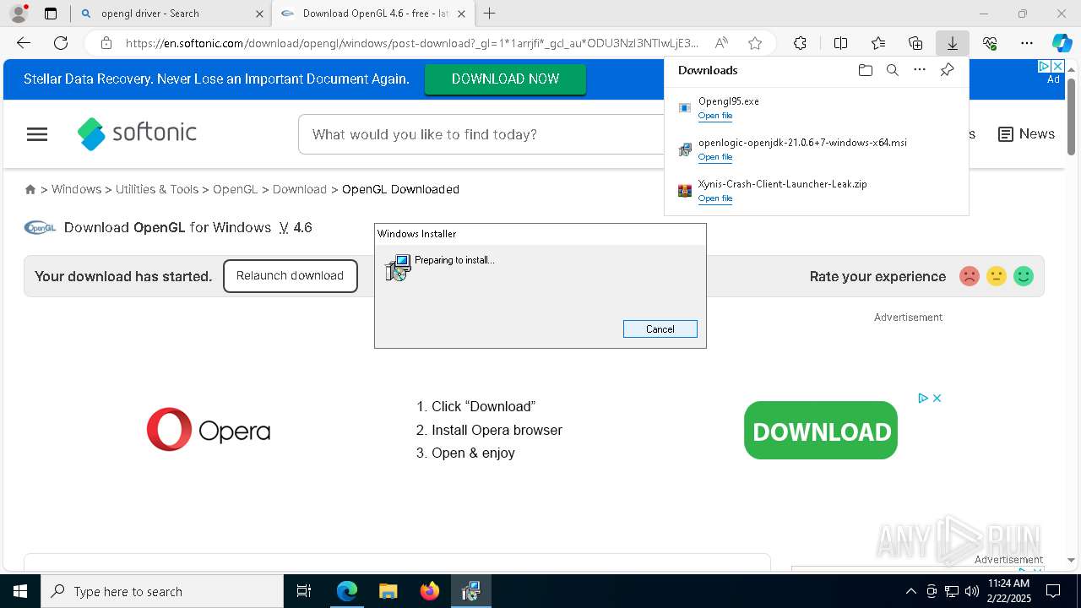Open Task View on taskbar

point(304,591)
